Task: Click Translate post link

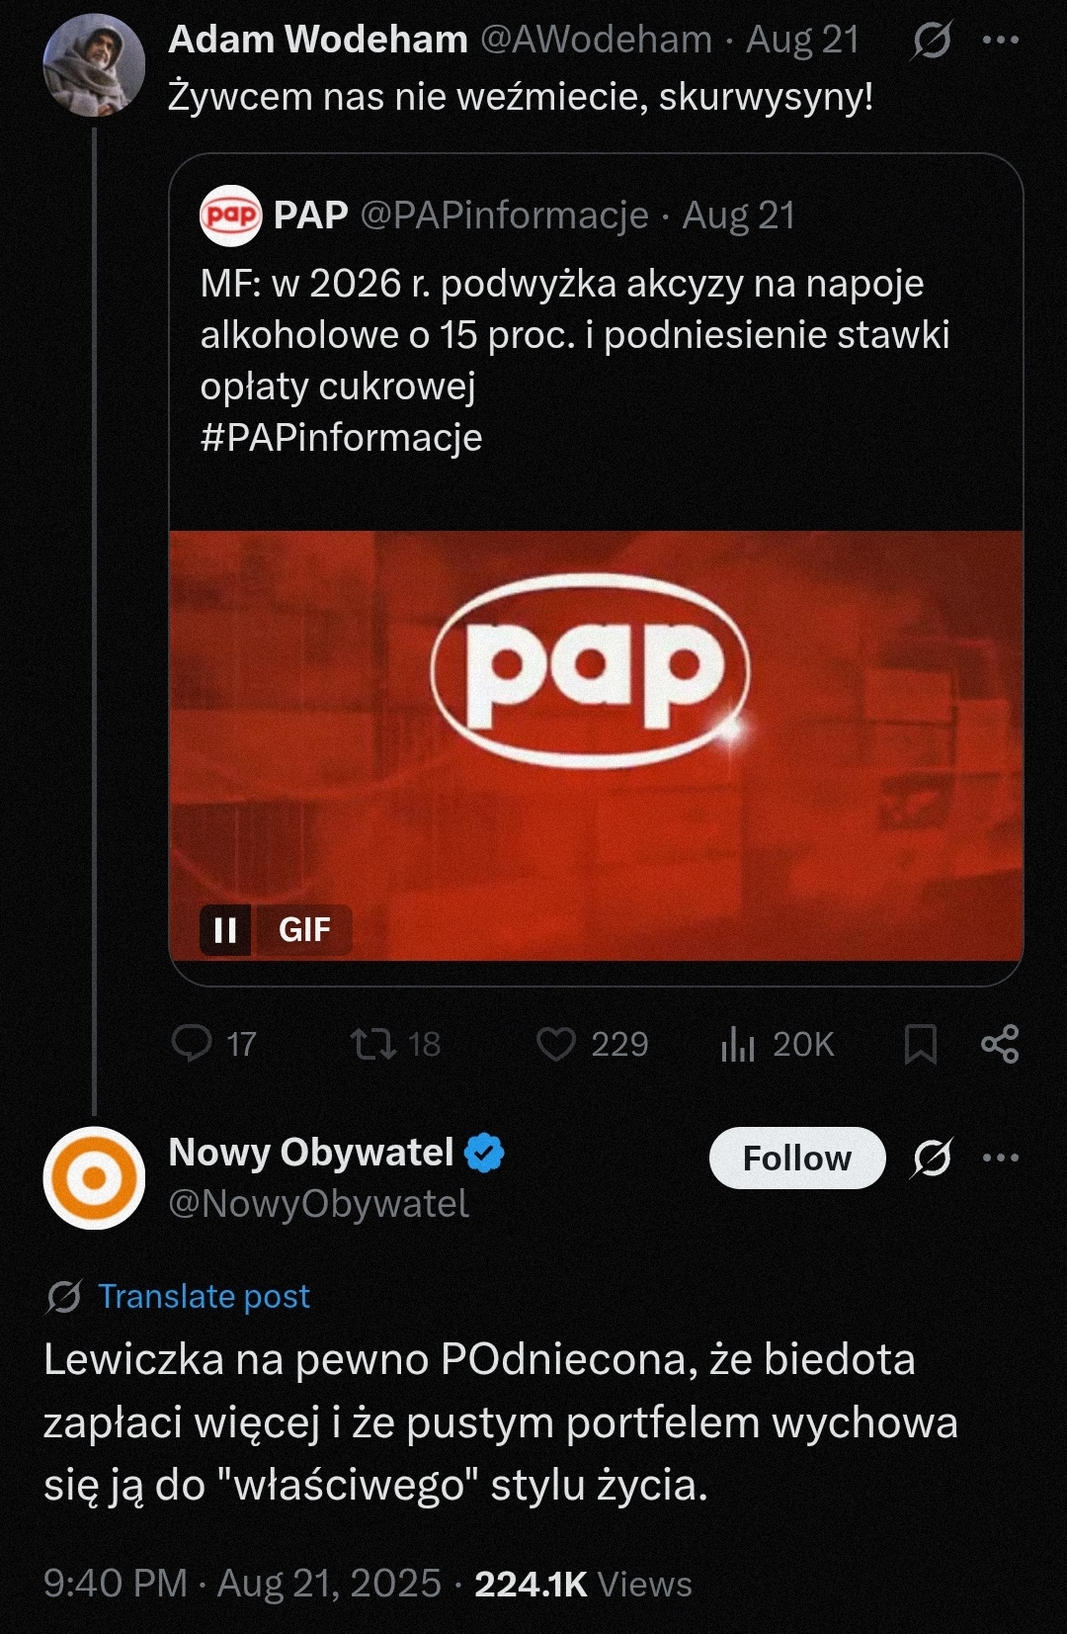Action: [x=204, y=1296]
